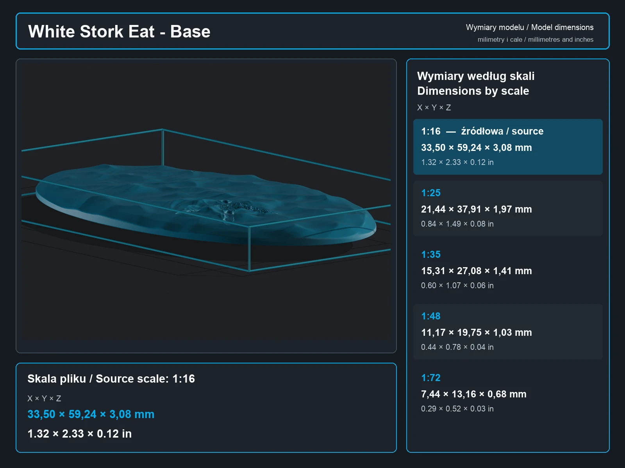Click the X × Y × Z label in source panel
This screenshot has width=625, height=468.
44,399
